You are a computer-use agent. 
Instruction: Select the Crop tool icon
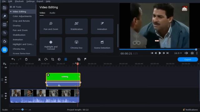pyautogui.click(x=52, y=59)
